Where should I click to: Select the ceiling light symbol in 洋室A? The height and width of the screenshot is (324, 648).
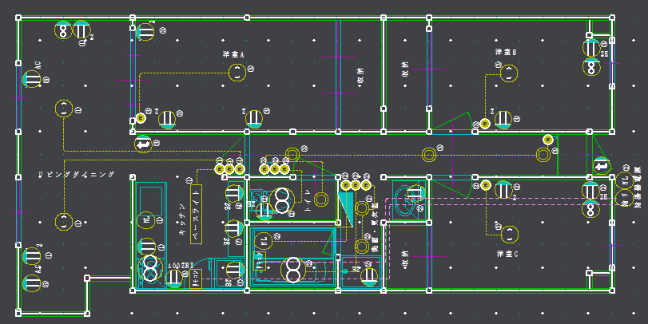237,73
